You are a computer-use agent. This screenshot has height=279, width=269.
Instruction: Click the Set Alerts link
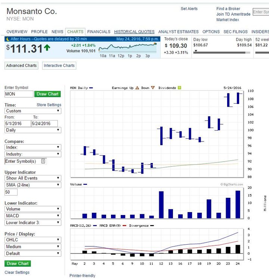[x=189, y=9]
